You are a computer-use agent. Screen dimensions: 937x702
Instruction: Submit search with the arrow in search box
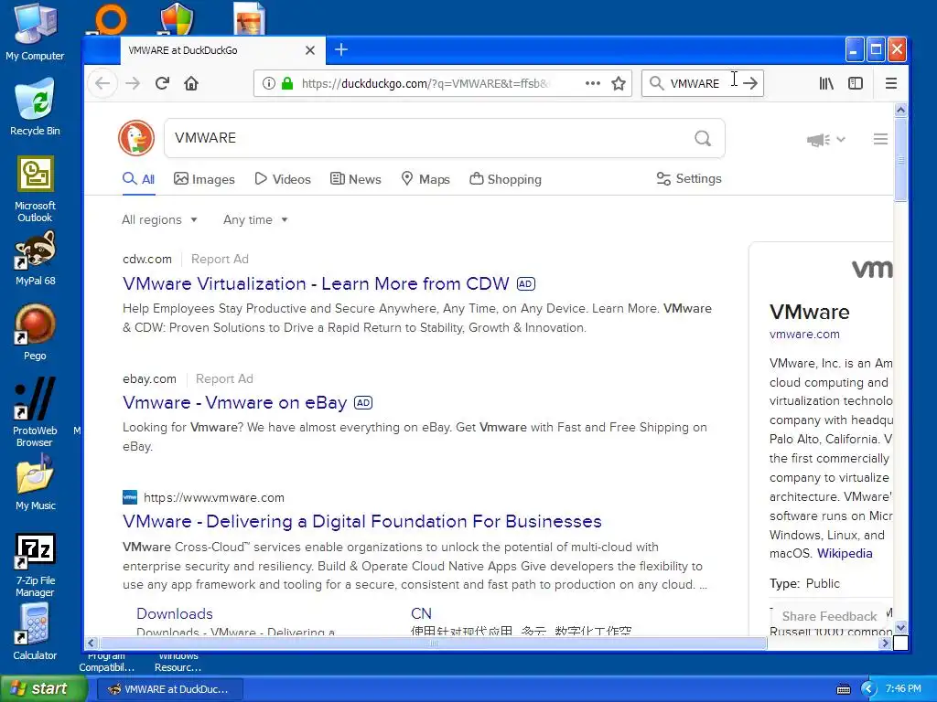[x=750, y=83]
